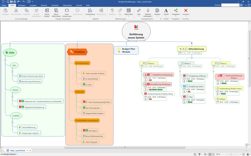The height and width of the screenshot is (156, 251).
Task: Click the Neuer Zweig icon
Action: point(47,11)
